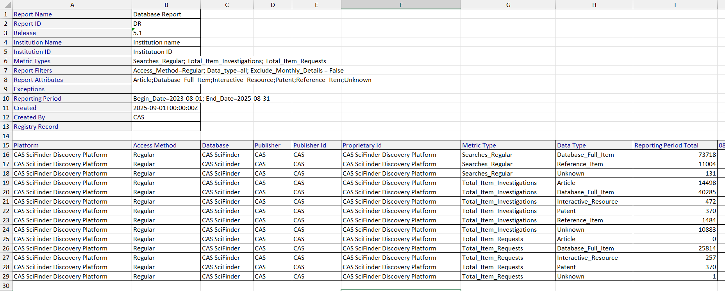The image size is (725, 291).
Task: Select the Interactive_Resource cell in row 21
Action: pyautogui.click(x=594, y=201)
